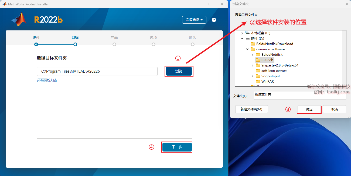Click 确定 in the browse folder dialog
The width and height of the screenshot is (351, 176).
(309, 109)
